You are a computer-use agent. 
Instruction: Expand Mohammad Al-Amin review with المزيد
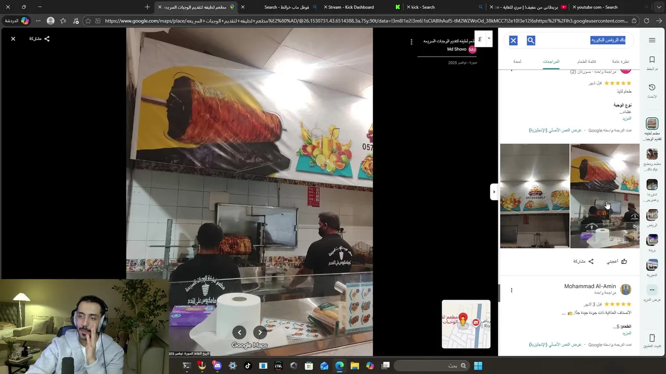coord(626,333)
